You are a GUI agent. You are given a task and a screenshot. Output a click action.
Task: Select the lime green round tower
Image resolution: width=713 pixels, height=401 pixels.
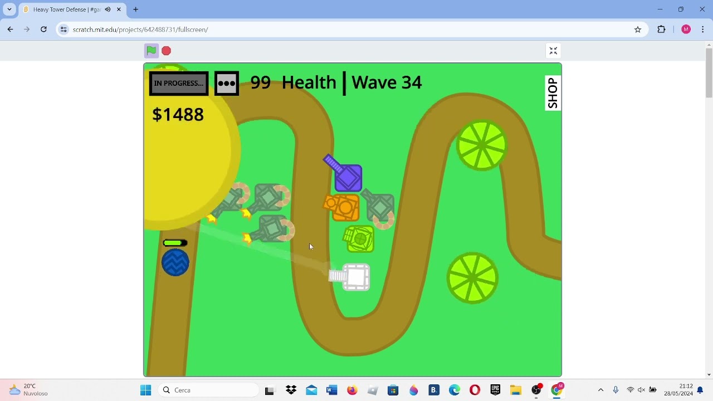click(x=359, y=239)
